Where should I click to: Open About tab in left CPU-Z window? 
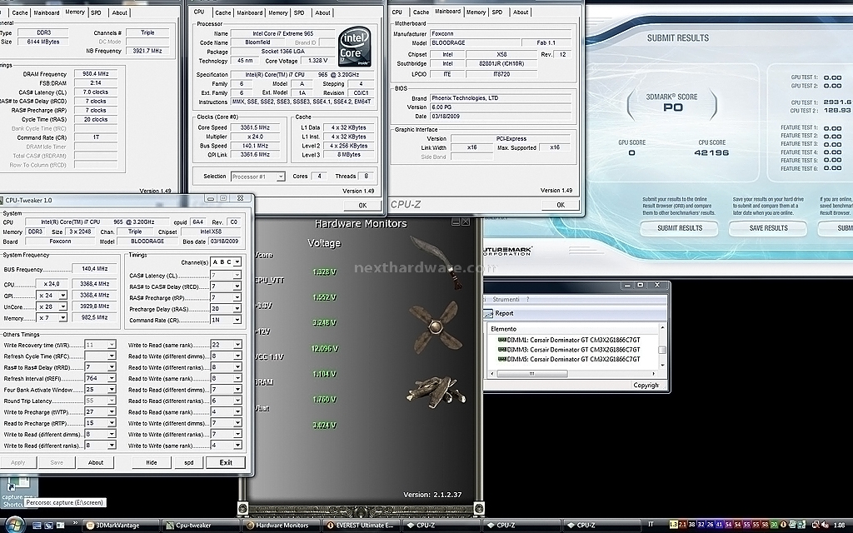pos(120,12)
